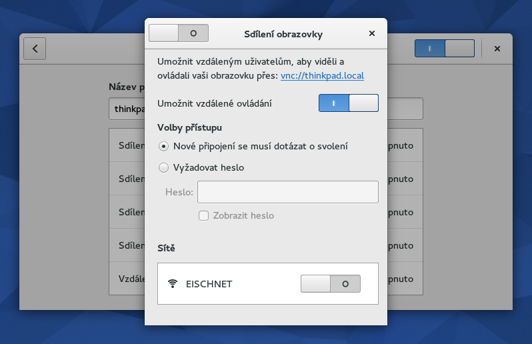Select Nové připojení se musí dotázat o svolení

point(164,146)
